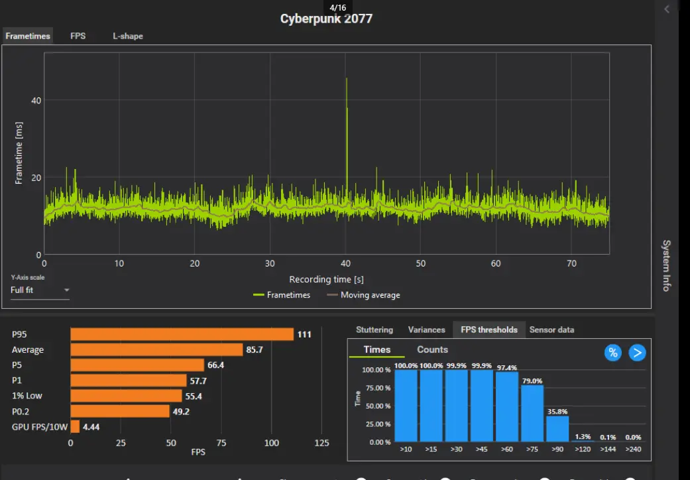690x480 pixels.
Task: Click the 1.3% label above >120
Action: tap(583, 437)
